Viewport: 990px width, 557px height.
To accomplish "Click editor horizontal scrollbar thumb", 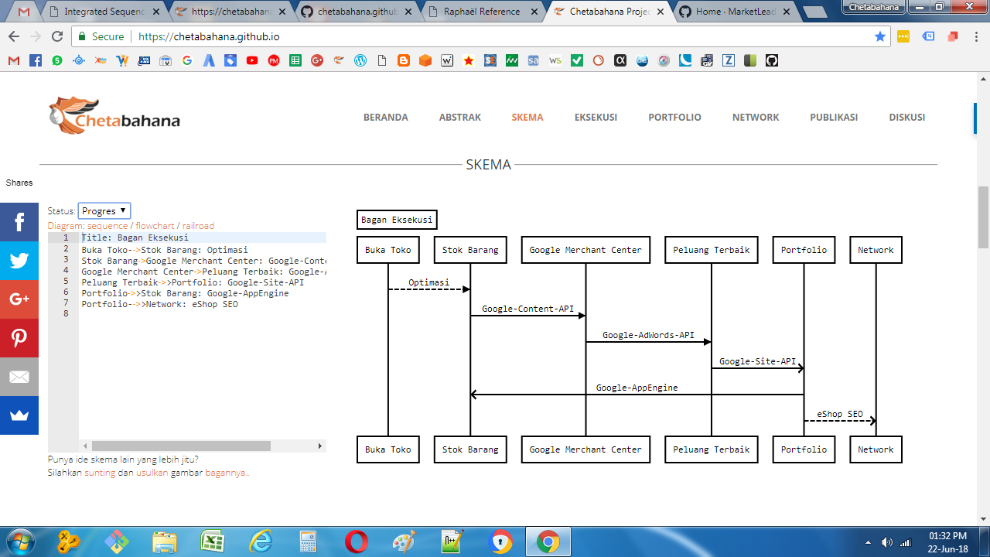I will pos(181,446).
